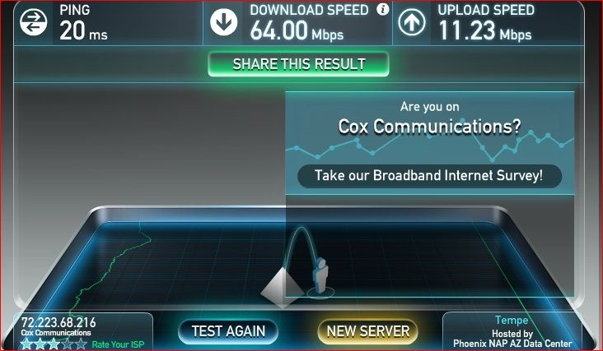Click the user figure icon on the map
603x351 pixels.
point(320,277)
